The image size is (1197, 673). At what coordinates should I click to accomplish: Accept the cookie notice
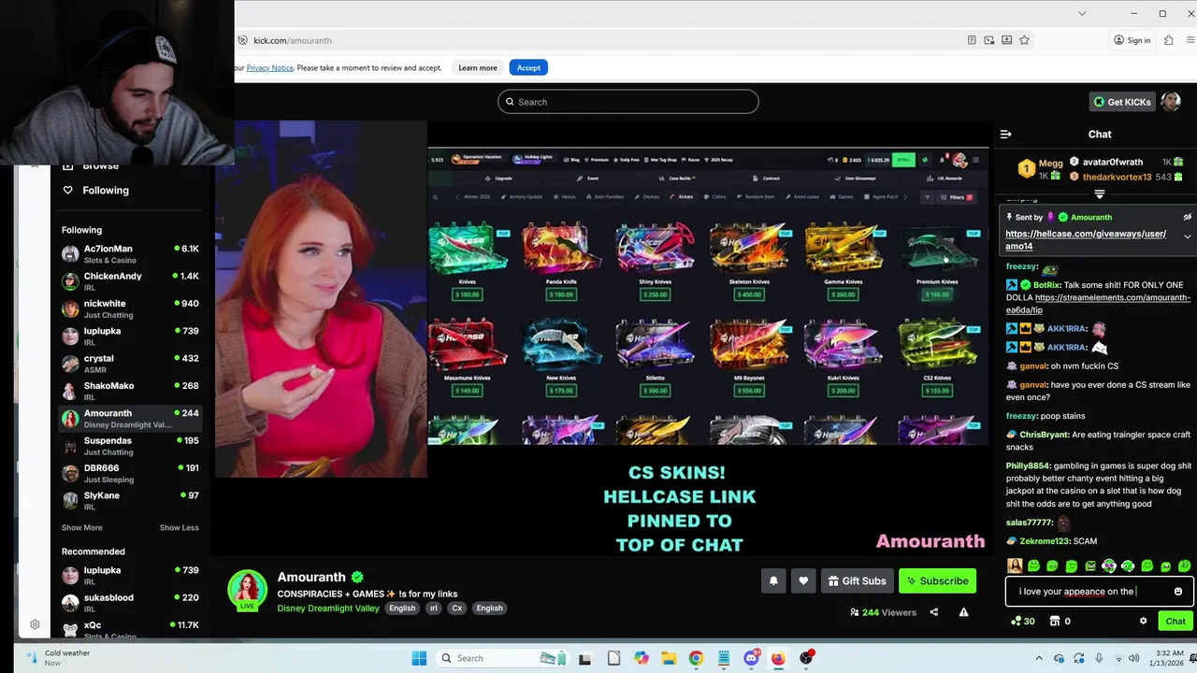528,67
